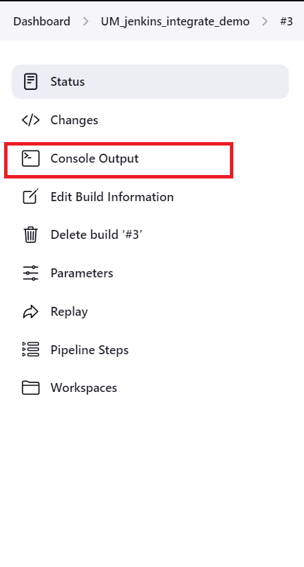Expand chevron after UM_jenkins_integrate_demo breadcrumb
The image size is (304, 567).
tap(265, 22)
